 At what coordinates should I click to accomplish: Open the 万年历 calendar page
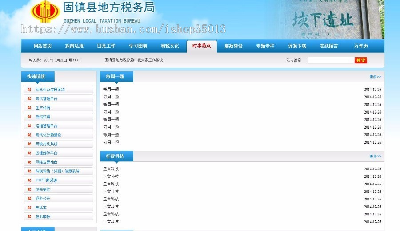pos(361,46)
